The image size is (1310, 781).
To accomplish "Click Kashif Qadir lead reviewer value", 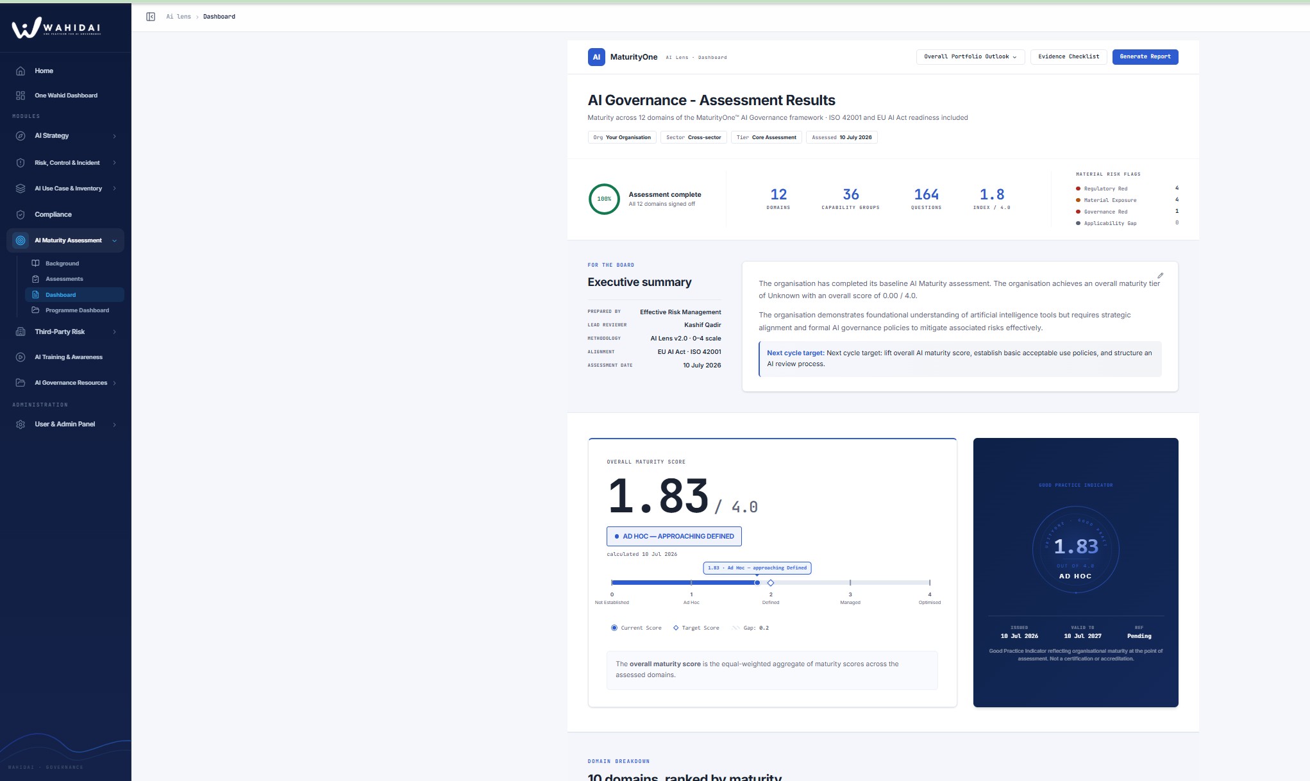I will 702,325.
